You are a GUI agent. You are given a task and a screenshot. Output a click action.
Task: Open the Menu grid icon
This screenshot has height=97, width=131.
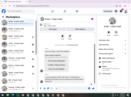tap(116, 11)
